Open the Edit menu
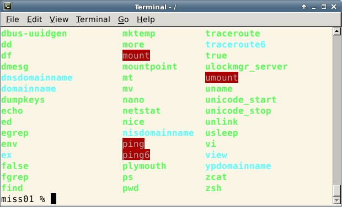This screenshot has width=342, height=207. (x=34, y=19)
